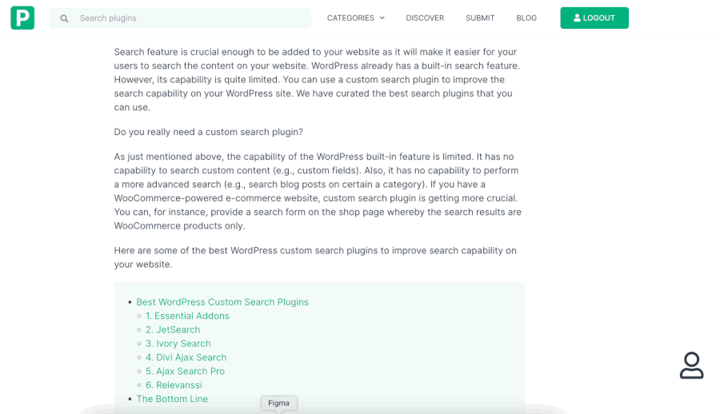The image size is (720, 414).
Task: Click the Logout button
Action: pos(594,18)
